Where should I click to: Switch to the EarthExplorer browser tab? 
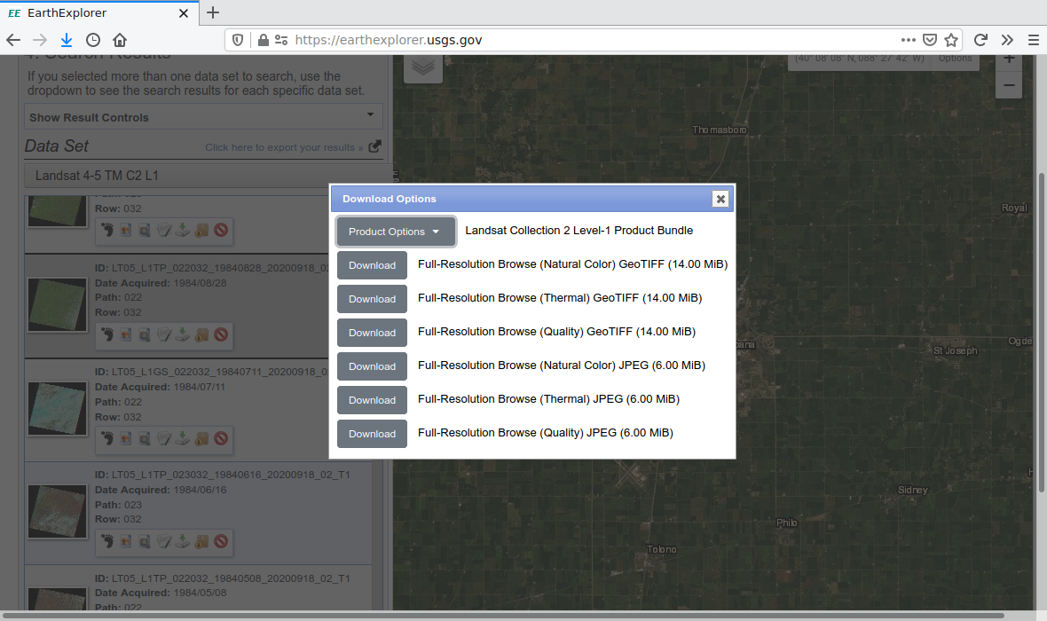98,13
